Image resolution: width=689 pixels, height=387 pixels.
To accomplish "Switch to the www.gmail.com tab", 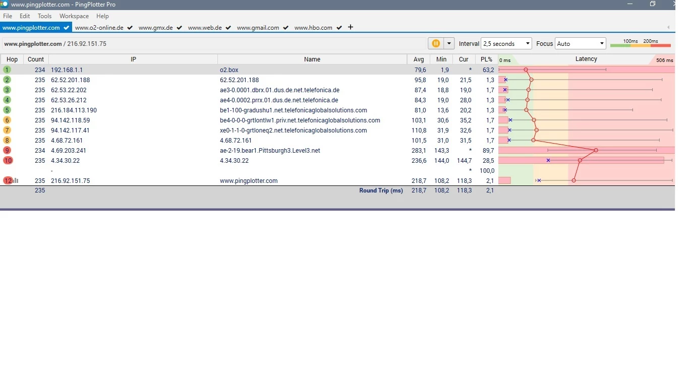I will click(x=262, y=28).
